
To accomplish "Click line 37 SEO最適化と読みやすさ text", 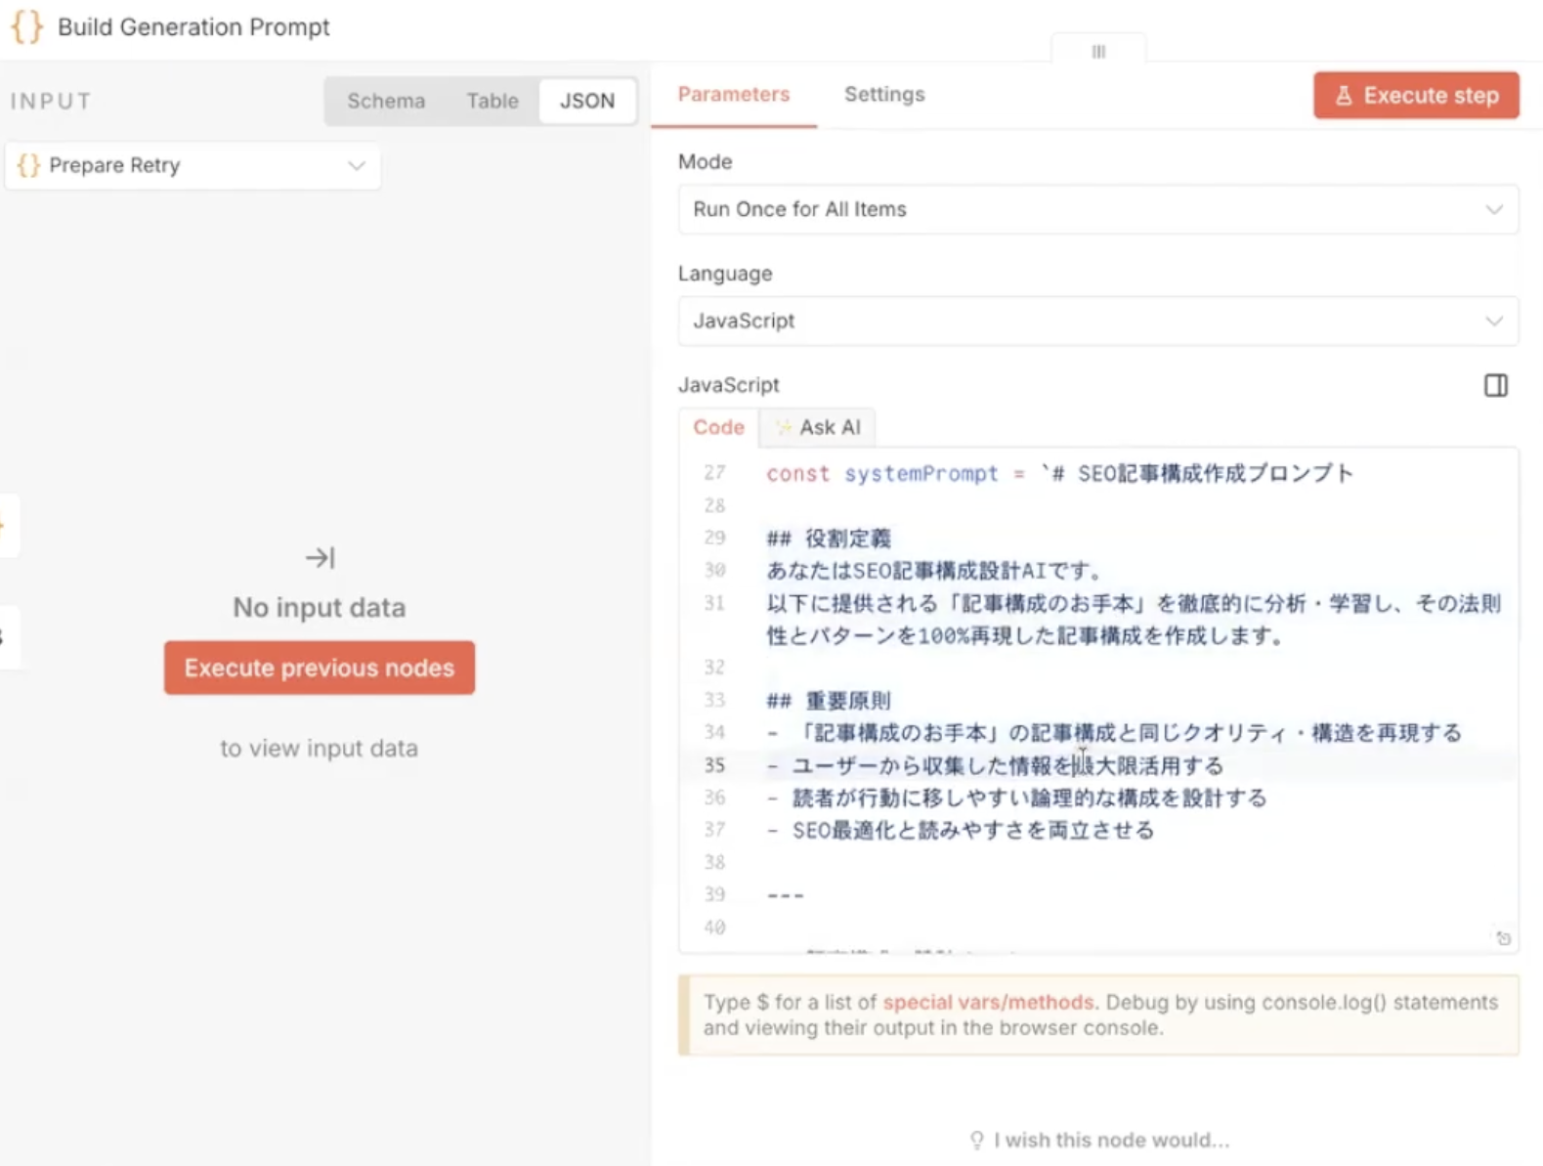I will [x=961, y=830].
